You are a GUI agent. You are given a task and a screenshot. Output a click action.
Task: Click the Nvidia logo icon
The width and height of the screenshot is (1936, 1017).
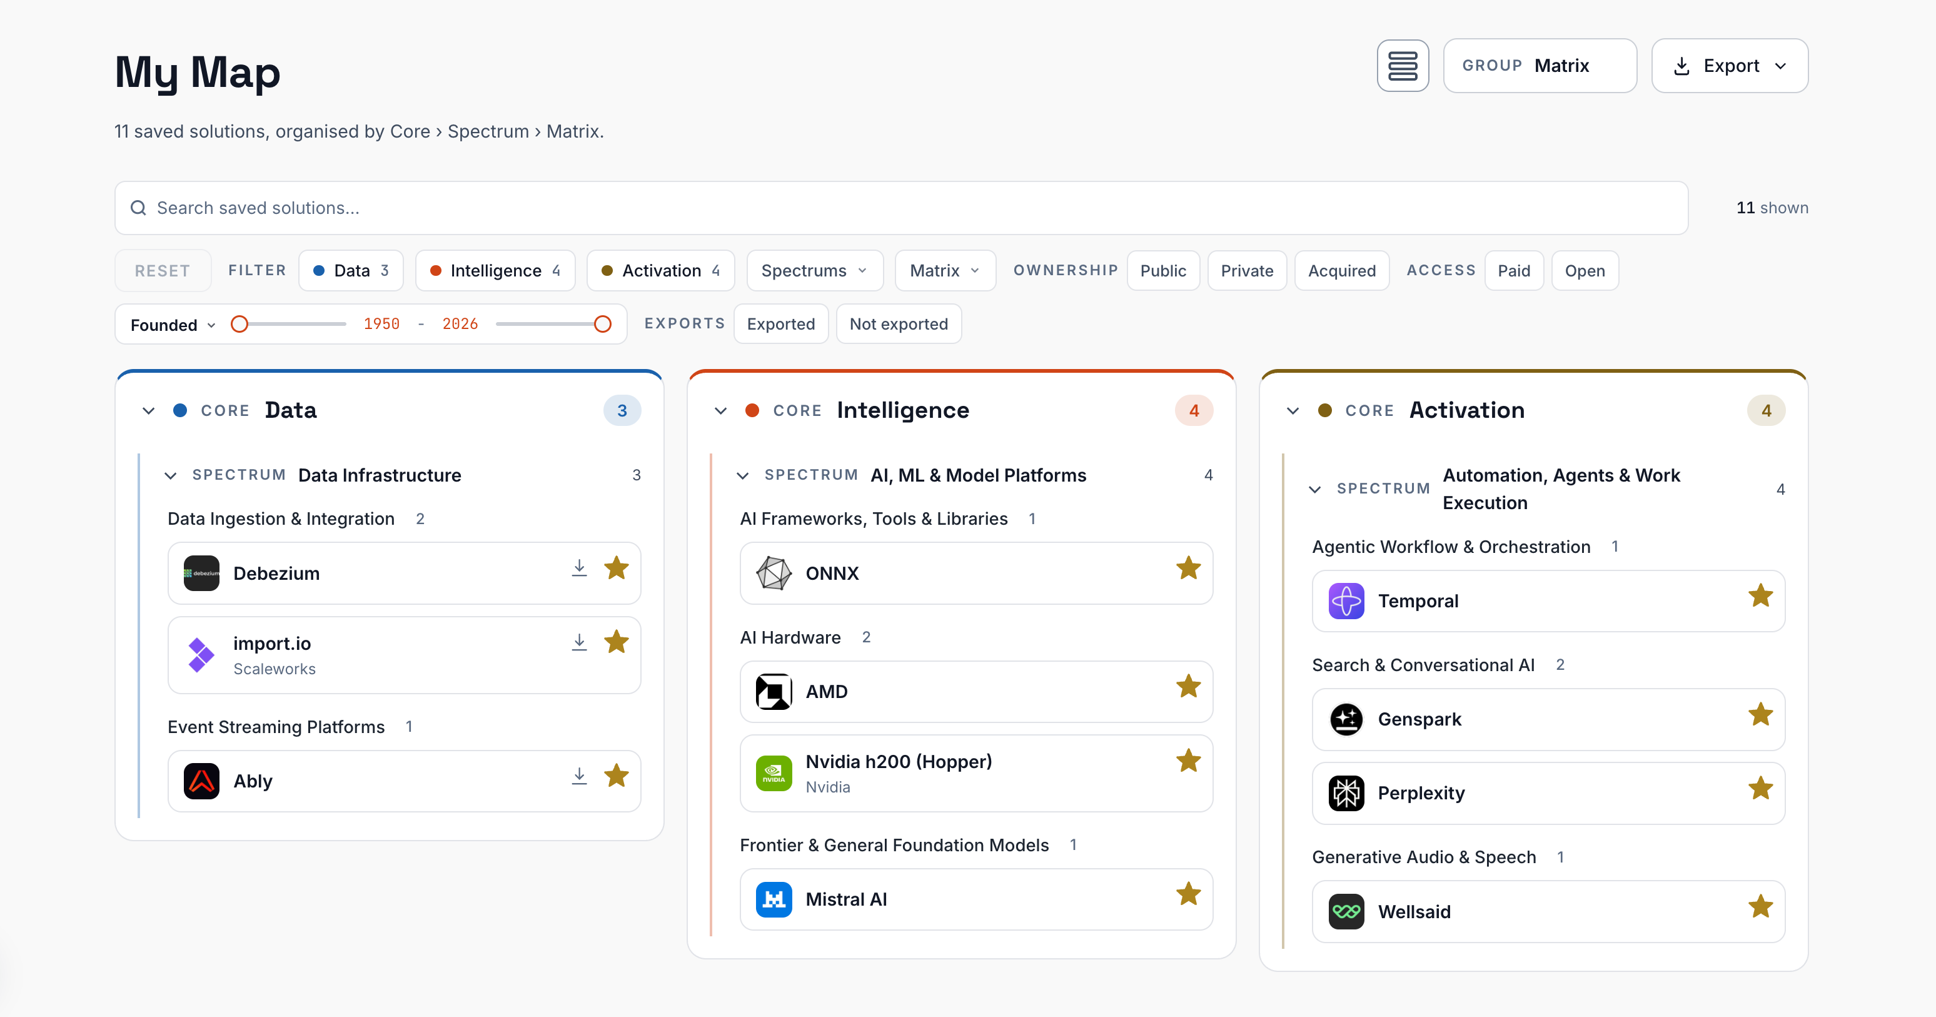[774, 774]
